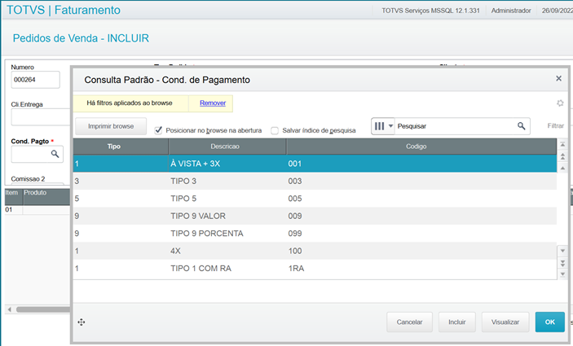Sort by the Descricao column header
The height and width of the screenshot is (346, 573).
(227, 147)
